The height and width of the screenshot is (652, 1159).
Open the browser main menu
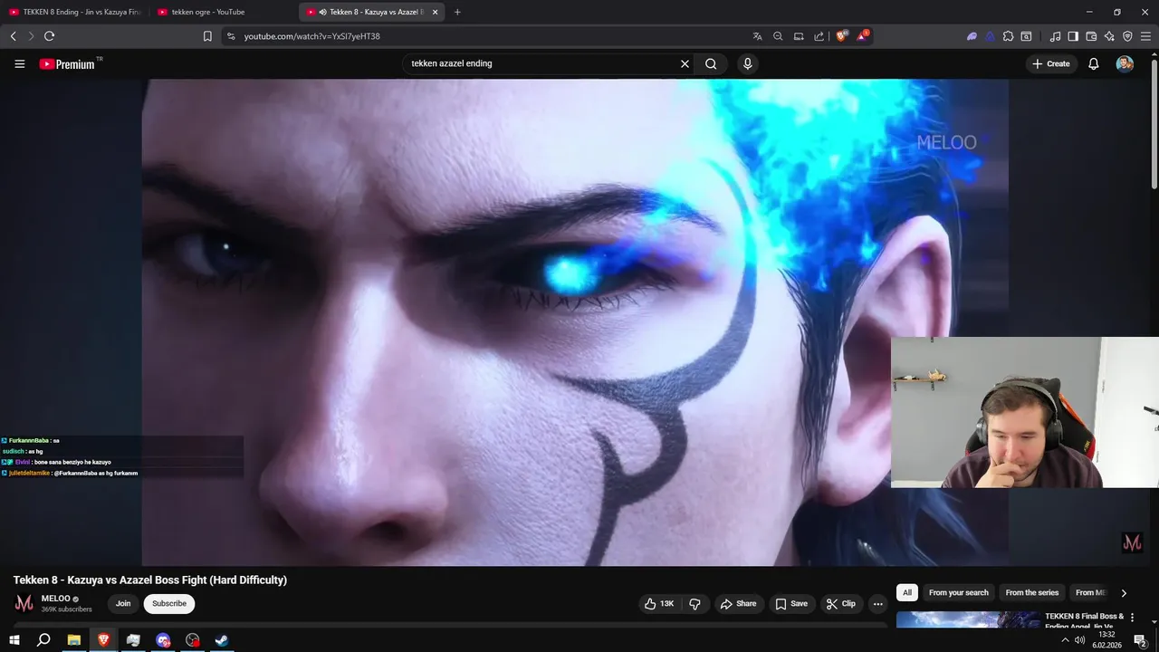click(1145, 36)
